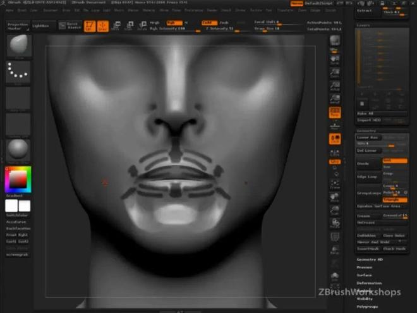
Task: Open the LightBox browser
Action: 44,26
